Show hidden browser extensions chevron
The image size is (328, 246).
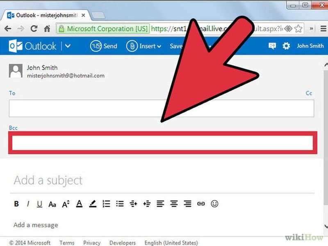point(312,28)
